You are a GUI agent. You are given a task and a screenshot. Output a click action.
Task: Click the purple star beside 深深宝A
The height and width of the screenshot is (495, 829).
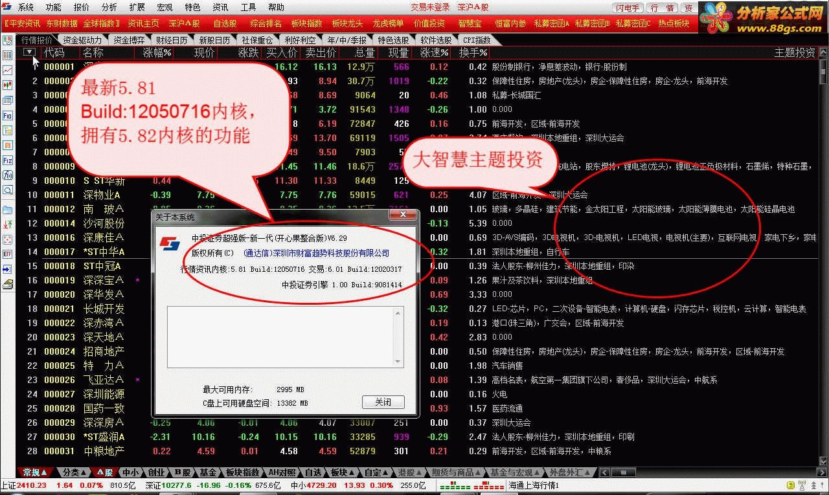(137, 280)
